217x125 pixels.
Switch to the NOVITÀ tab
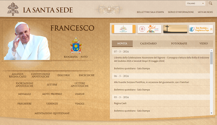122,44
